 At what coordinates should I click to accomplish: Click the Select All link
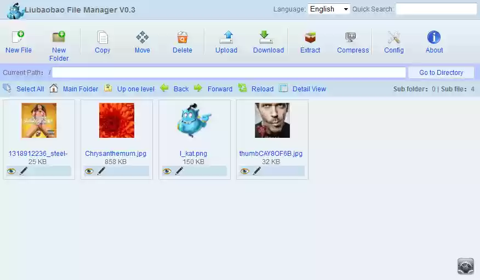tap(30, 89)
